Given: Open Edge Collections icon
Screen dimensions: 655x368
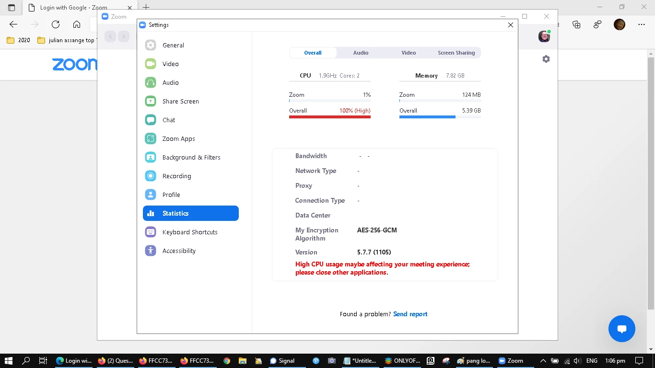Looking at the screenshot, I should pyautogui.click(x=576, y=24).
